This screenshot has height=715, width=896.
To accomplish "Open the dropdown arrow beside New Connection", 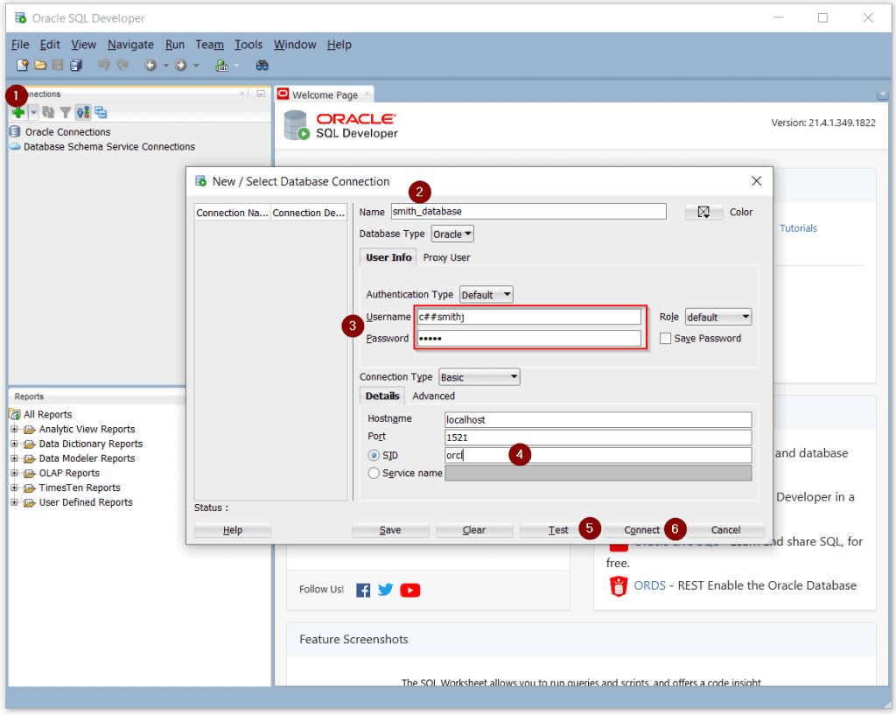I will 34,113.
